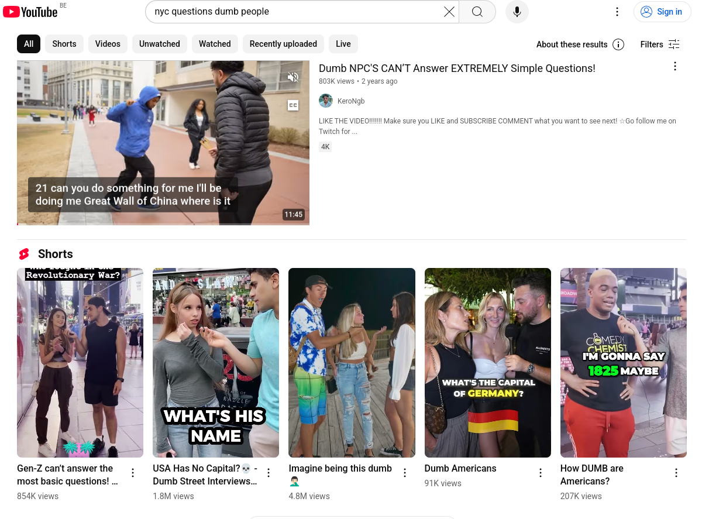Select the Unwatched filter chip

(x=160, y=44)
